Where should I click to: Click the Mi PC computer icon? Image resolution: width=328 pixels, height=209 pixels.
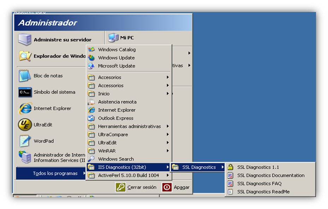(113, 38)
